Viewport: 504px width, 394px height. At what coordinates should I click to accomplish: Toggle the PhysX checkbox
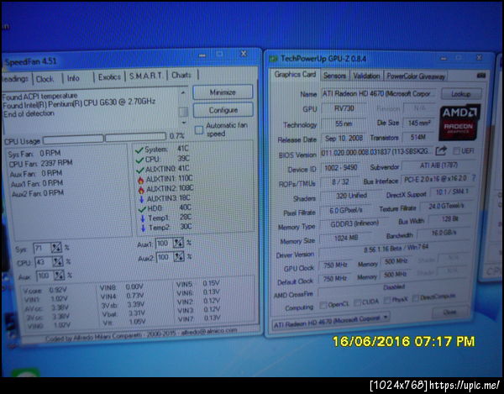click(387, 300)
